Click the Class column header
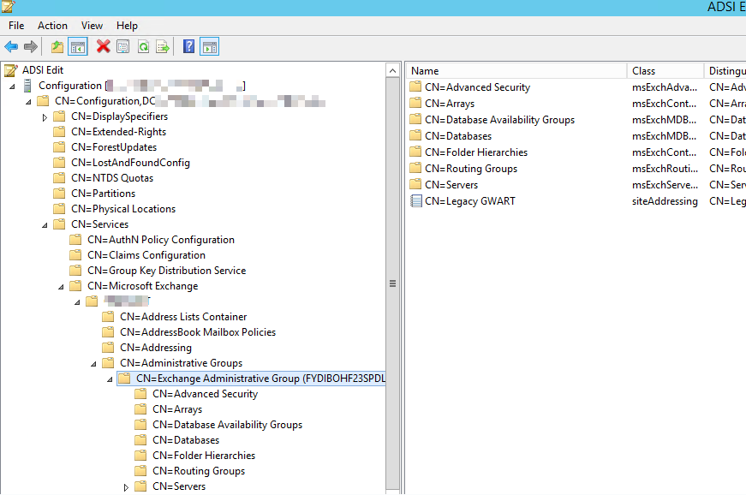Screen dimensions: 746x495 (x=665, y=70)
